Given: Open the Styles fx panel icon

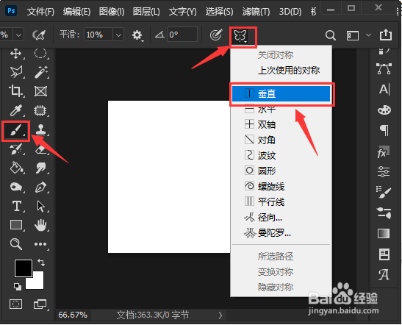Looking at the screenshot, I should tap(384, 152).
